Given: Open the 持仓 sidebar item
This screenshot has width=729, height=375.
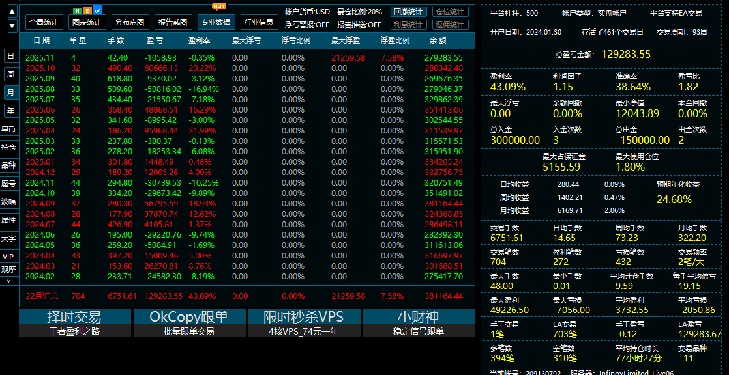Looking at the screenshot, I should click(x=8, y=147).
